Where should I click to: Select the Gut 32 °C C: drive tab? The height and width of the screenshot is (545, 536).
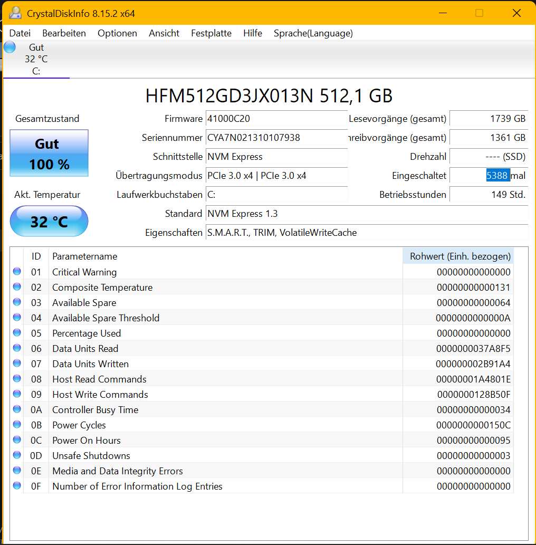click(x=36, y=59)
